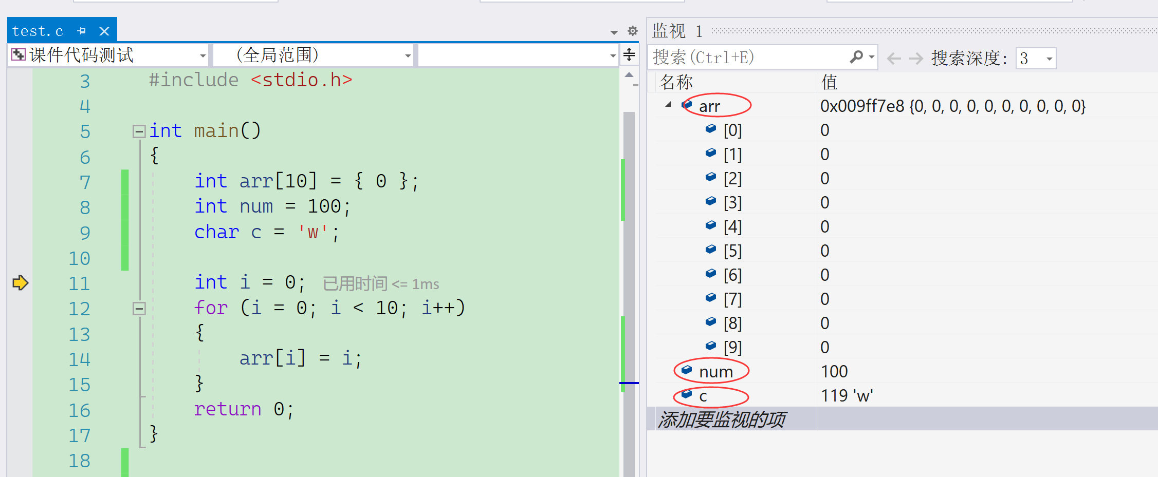Click line number 11 in margin
The image size is (1158, 477).
[80, 283]
